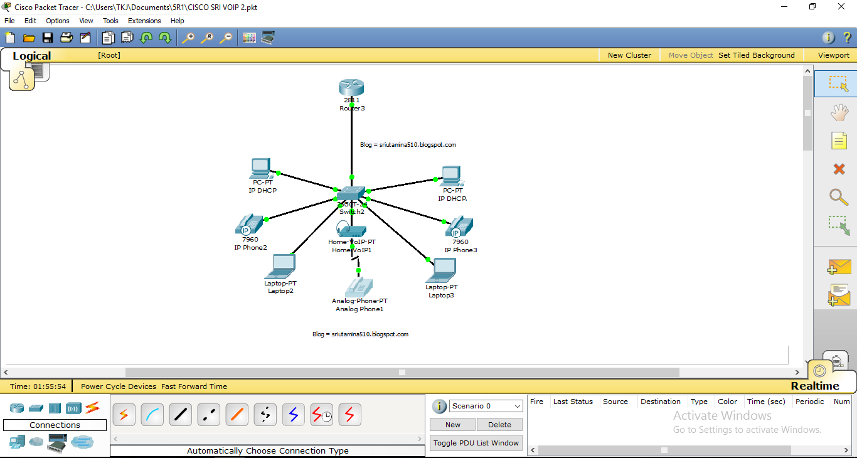
Task: Open the View menu
Action: 86,21
